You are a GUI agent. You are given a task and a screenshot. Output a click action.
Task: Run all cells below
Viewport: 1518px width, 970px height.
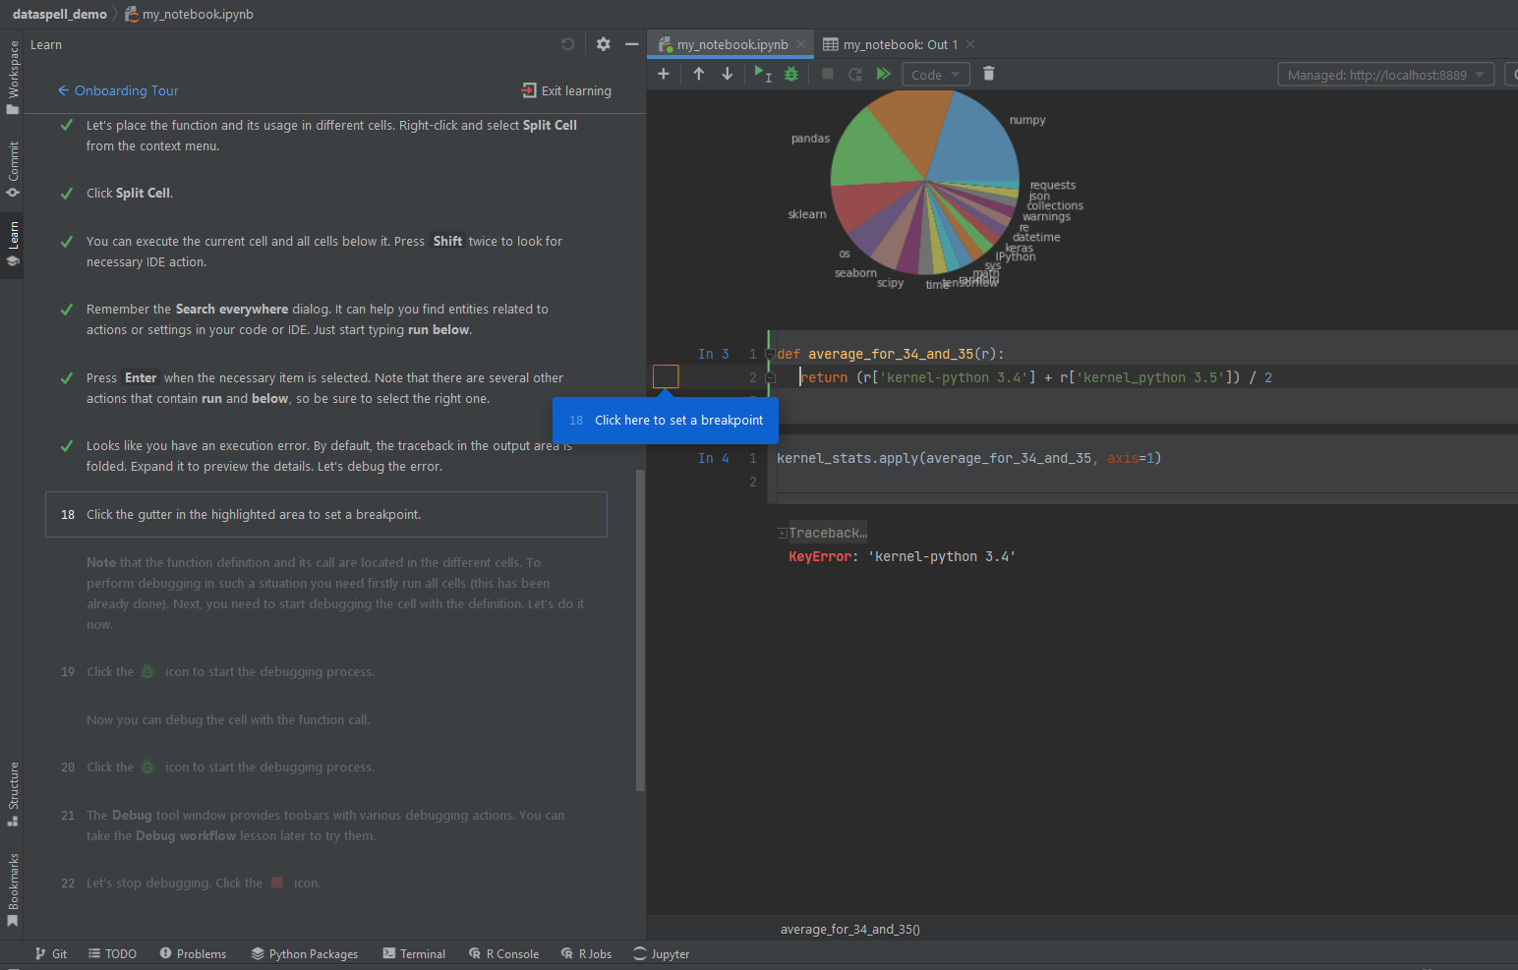click(883, 73)
